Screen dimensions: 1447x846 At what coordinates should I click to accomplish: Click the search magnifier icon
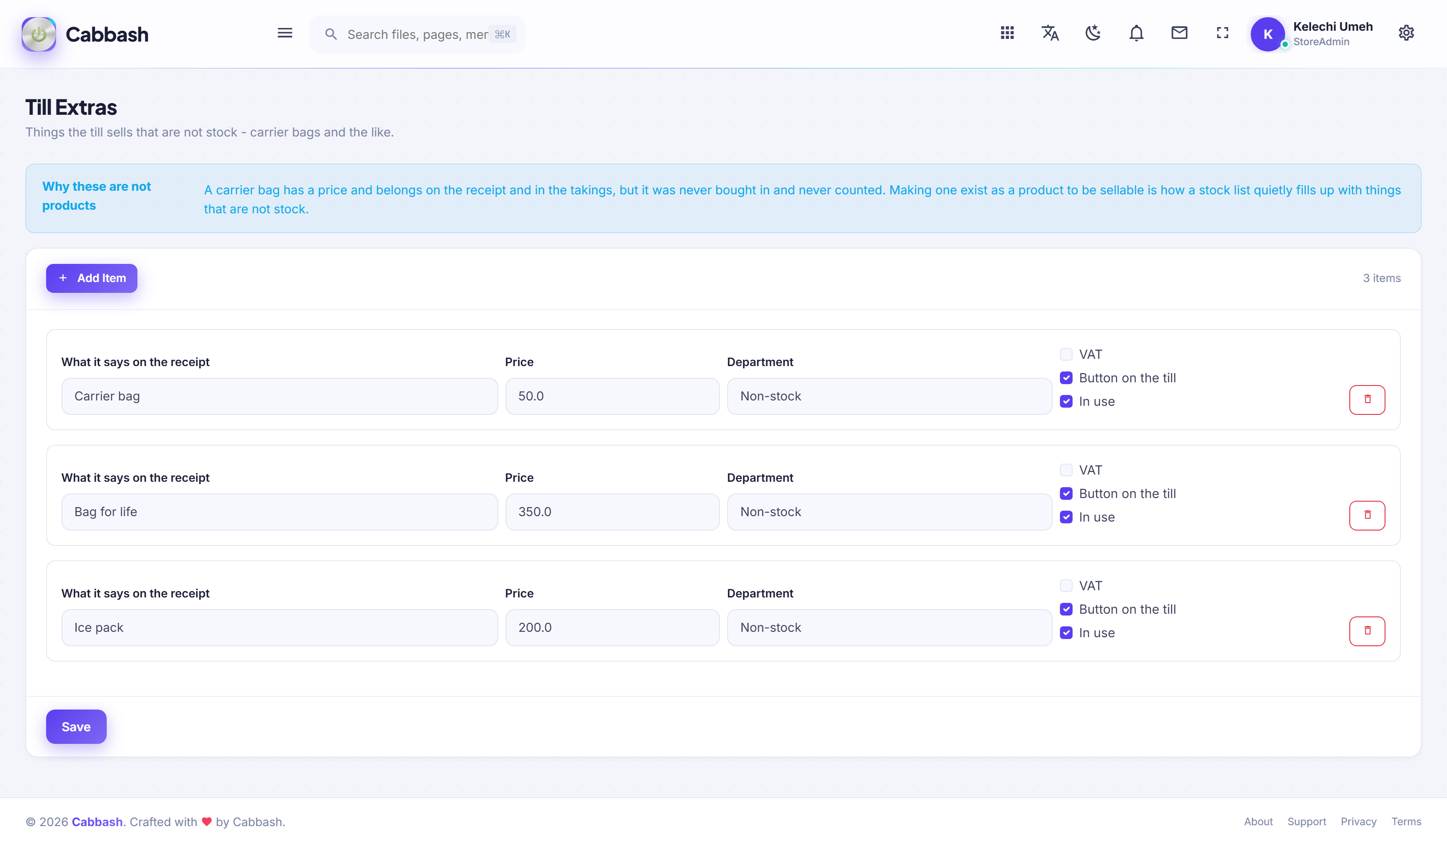tap(331, 34)
